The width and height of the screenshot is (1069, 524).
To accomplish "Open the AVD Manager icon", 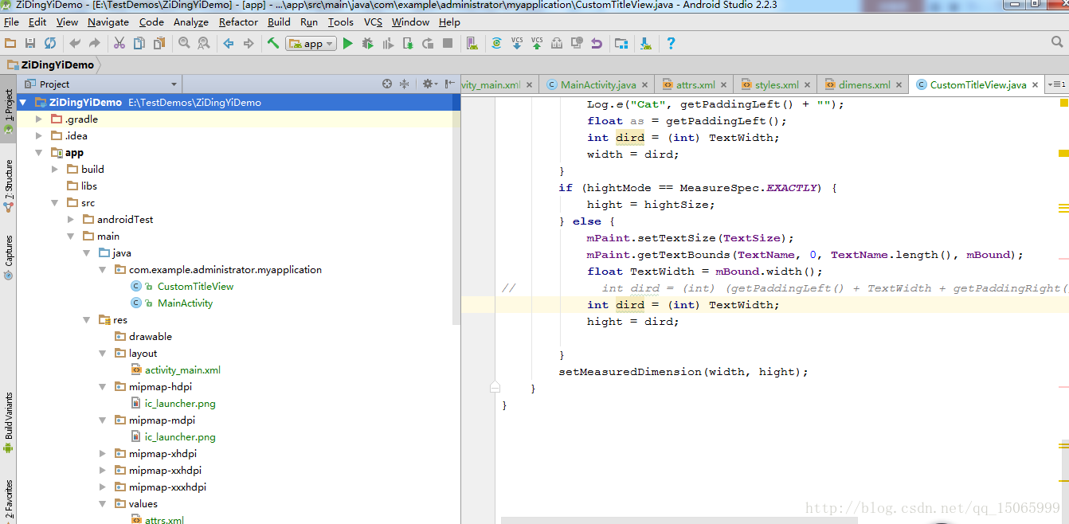I will 472,43.
